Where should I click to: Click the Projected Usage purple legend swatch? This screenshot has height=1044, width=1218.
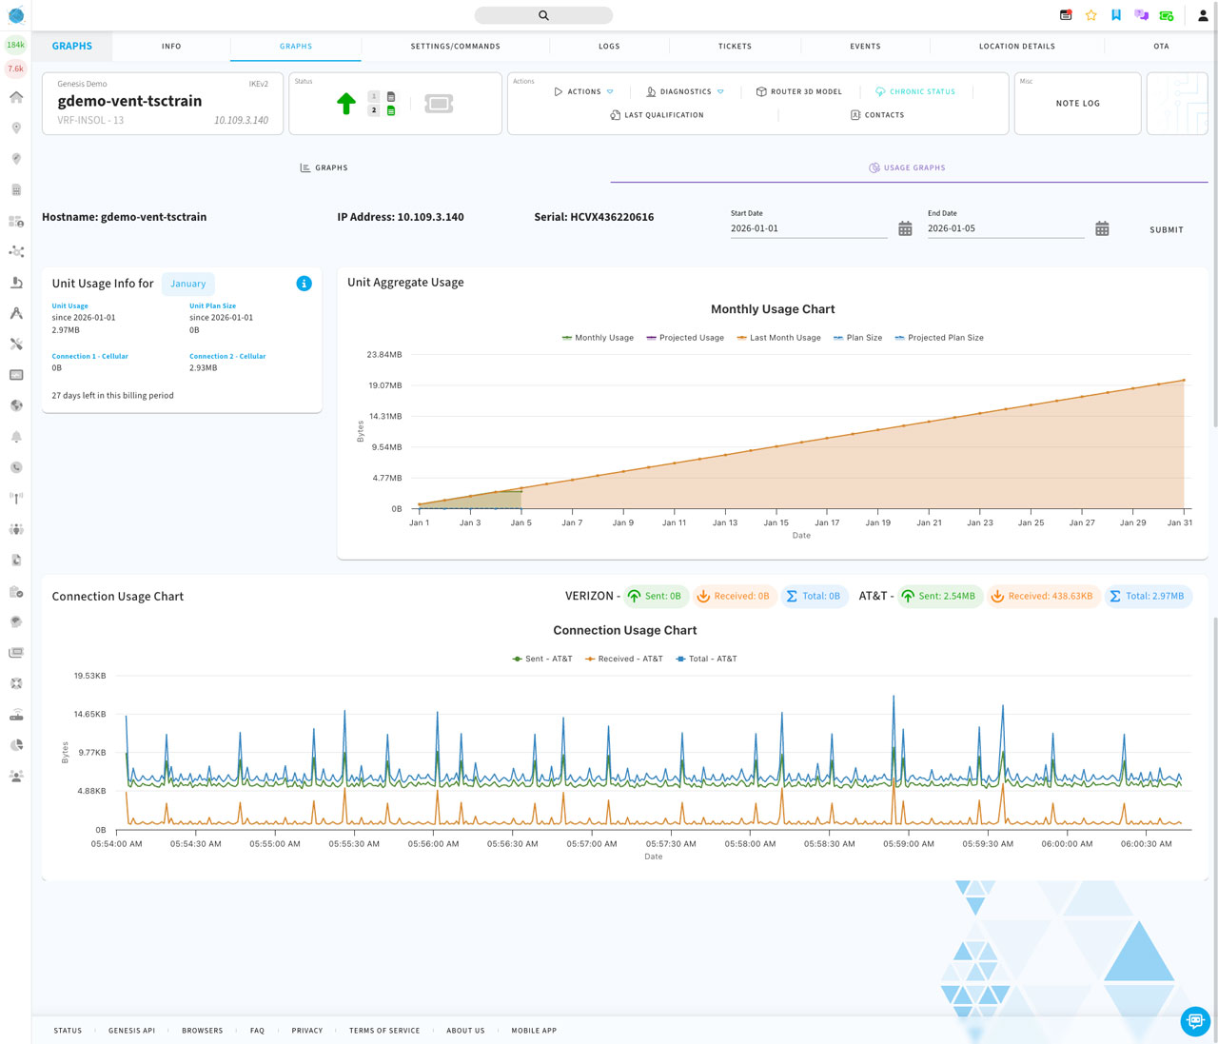coord(652,338)
